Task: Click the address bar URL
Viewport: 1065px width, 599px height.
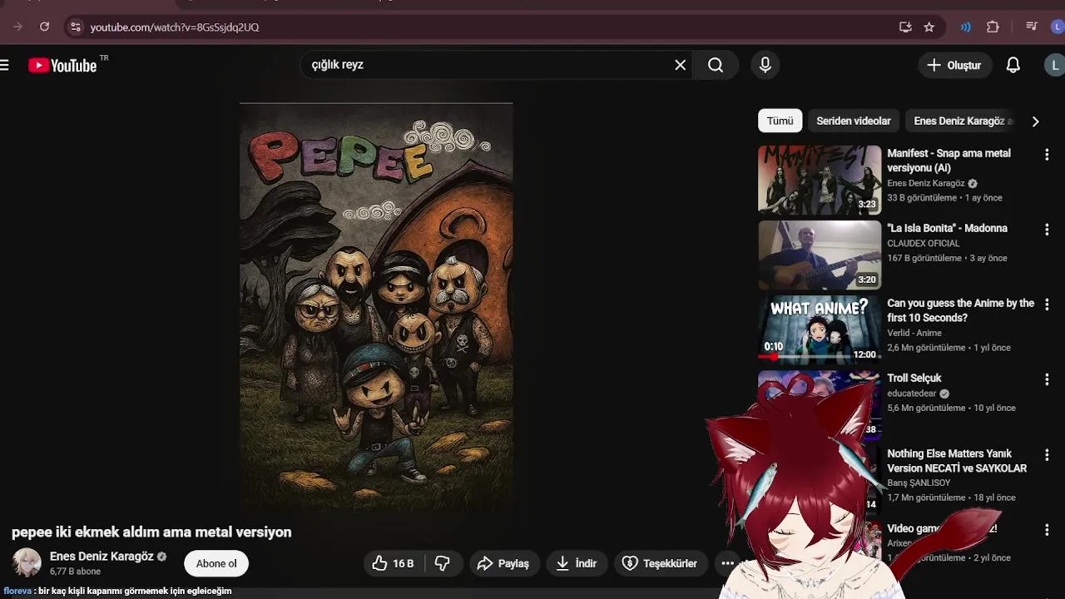Action: click(175, 27)
